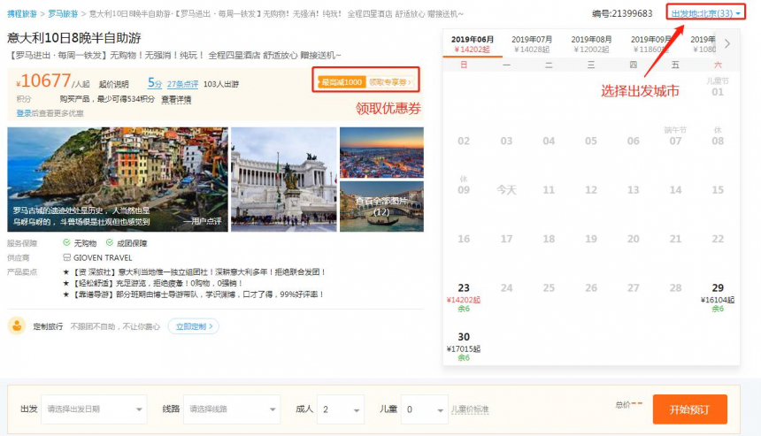761x436 pixels.
Task: Open the 成人 adult count dropdown
Action: (340, 409)
